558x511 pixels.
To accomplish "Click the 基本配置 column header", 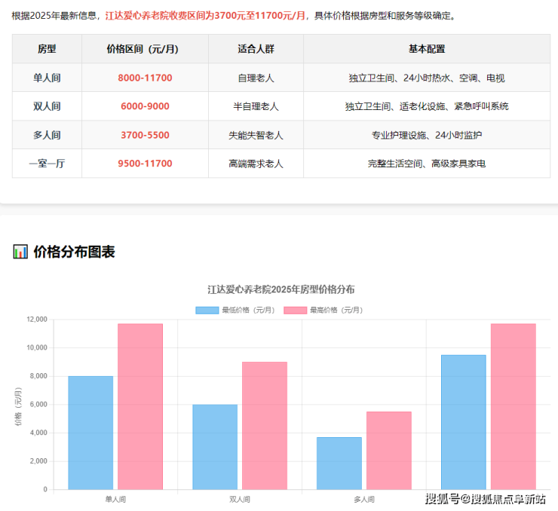I will 427,49.
